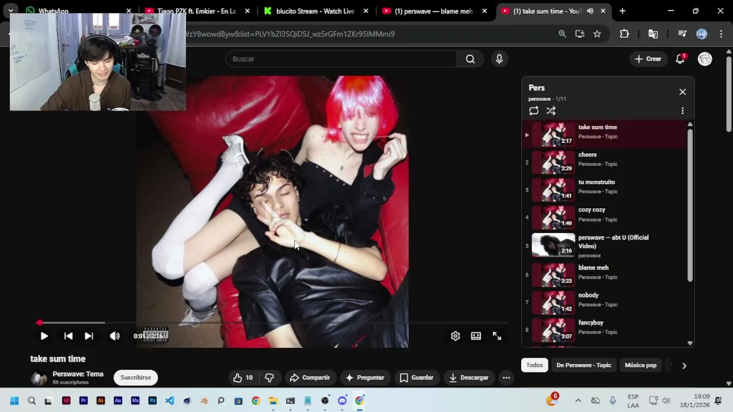The height and width of the screenshot is (412, 733).
Task: Enter fullscreen mode
Action: click(x=497, y=336)
